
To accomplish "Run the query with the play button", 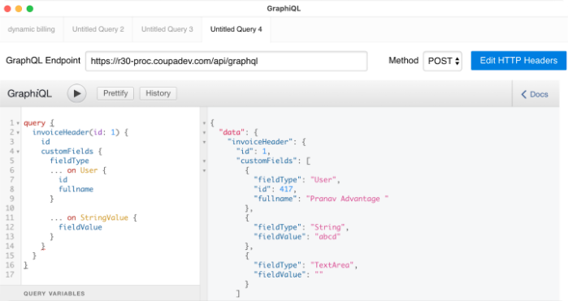I will 77,93.
